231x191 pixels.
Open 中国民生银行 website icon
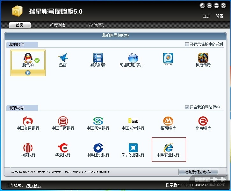pyautogui.click(x=98, y=121)
